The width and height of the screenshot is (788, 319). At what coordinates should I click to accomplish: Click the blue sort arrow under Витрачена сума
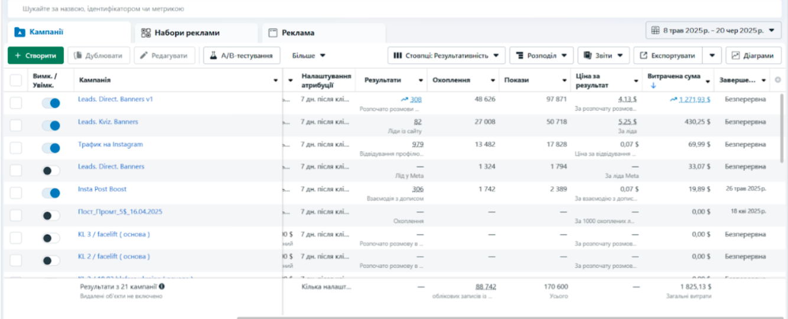pyautogui.click(x=653, y=85)
